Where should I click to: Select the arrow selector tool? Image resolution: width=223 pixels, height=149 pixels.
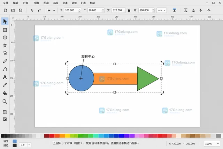(x=5, y=21)
